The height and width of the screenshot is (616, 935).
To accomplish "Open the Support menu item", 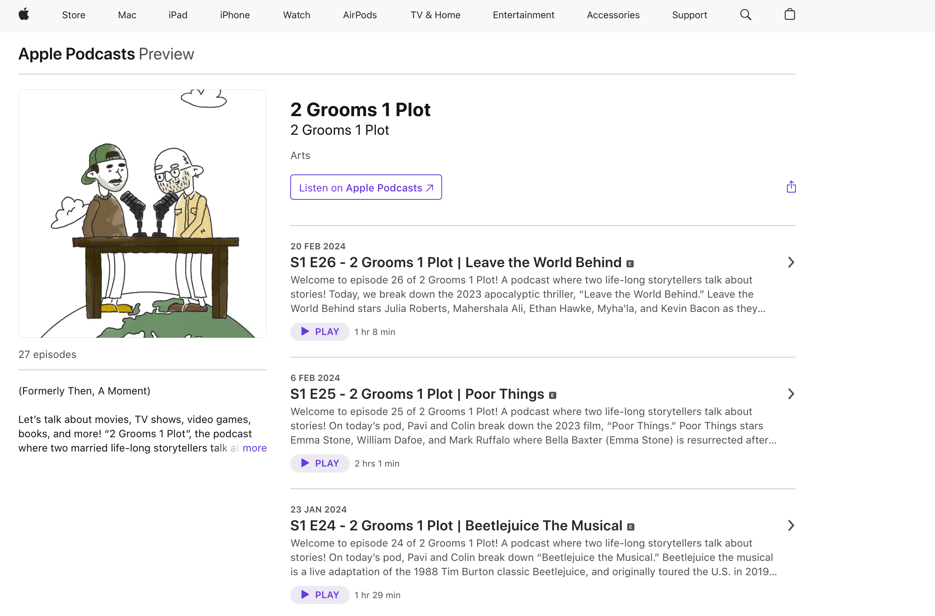I will pos(689,15).
